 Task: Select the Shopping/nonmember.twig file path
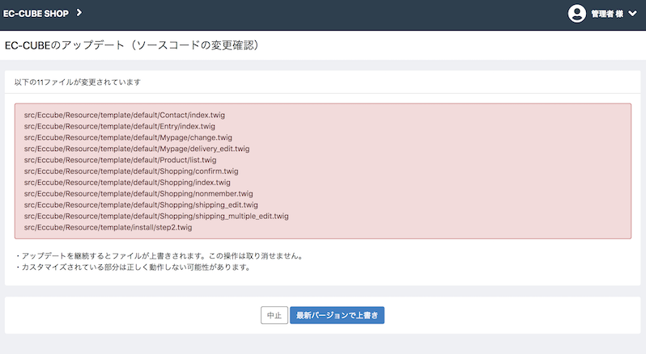point(138,193)
